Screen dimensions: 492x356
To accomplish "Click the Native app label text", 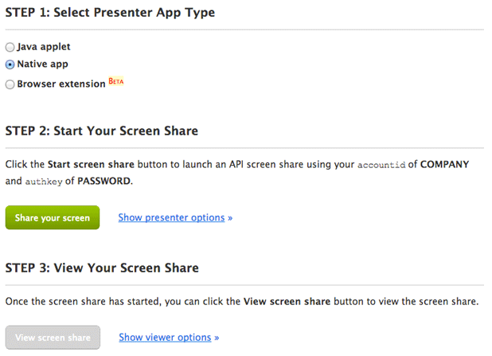I will 45,65.
